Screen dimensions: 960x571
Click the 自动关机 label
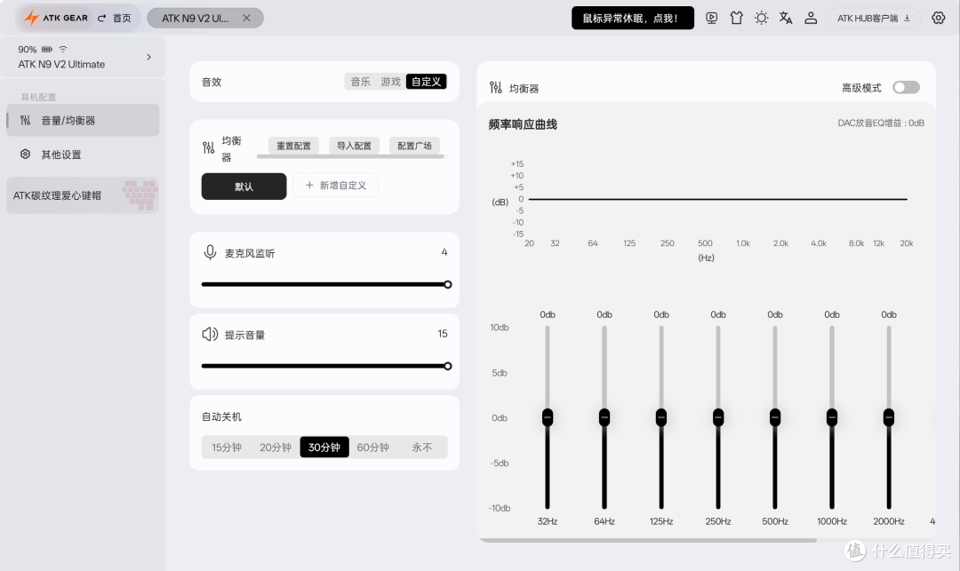click(221, 417)
